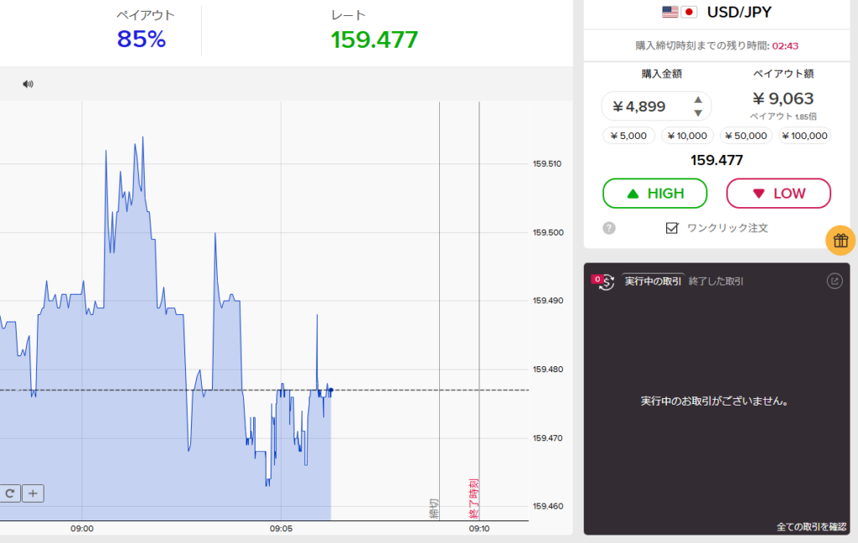Open the orange gift box icon
The image size is (858, 543).
840,240
